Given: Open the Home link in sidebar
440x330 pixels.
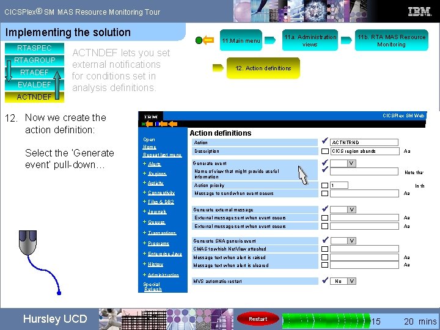Looking at the screenshot, I should [150, 147].
